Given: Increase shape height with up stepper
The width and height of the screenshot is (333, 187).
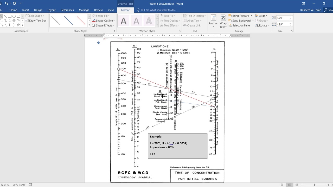Looking at the screenshot, I should tap(291, 17).
